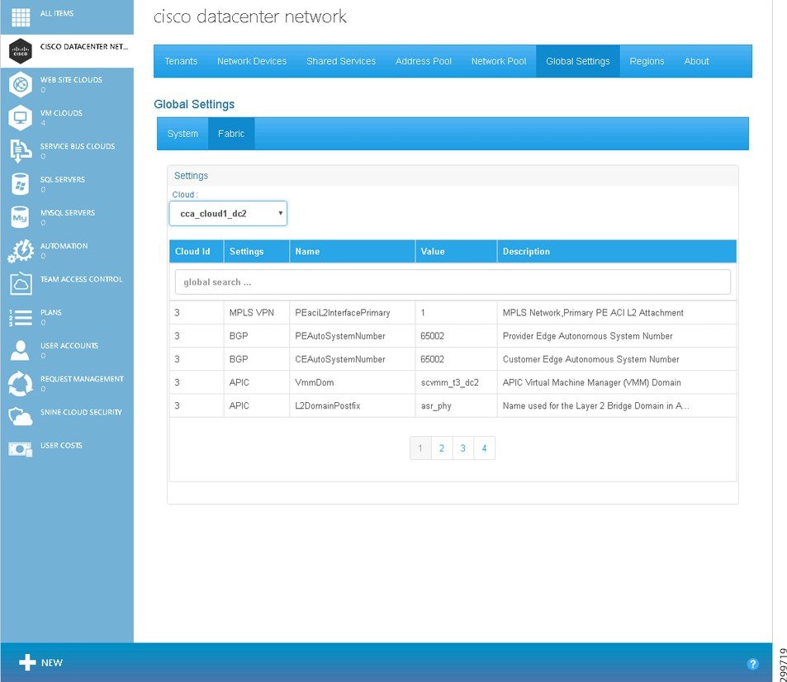Image resolution: width=787 pixels, height=682 pixels.
Task: Open the Team Access Control icon
Action: tap(21, 283)
